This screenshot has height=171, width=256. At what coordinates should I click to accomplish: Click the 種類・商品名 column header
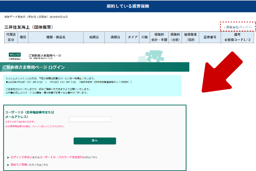click(56, 37)
